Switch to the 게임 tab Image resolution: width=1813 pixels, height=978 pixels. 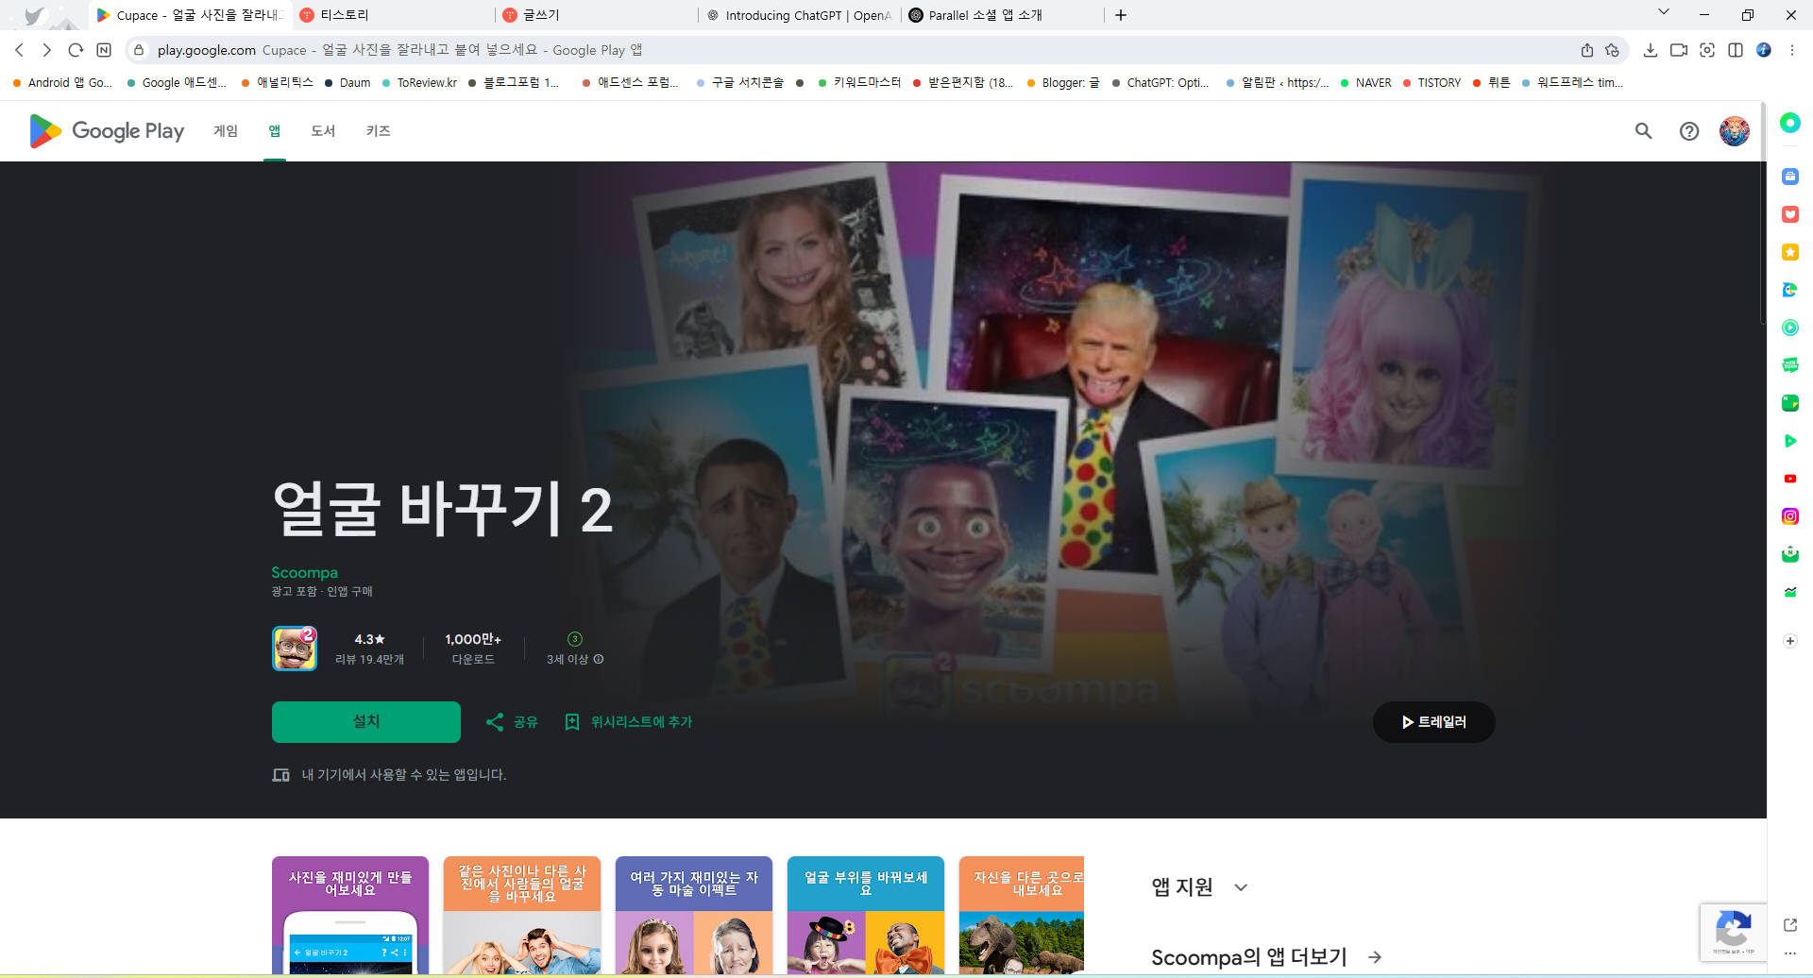(x=226, y=131)
